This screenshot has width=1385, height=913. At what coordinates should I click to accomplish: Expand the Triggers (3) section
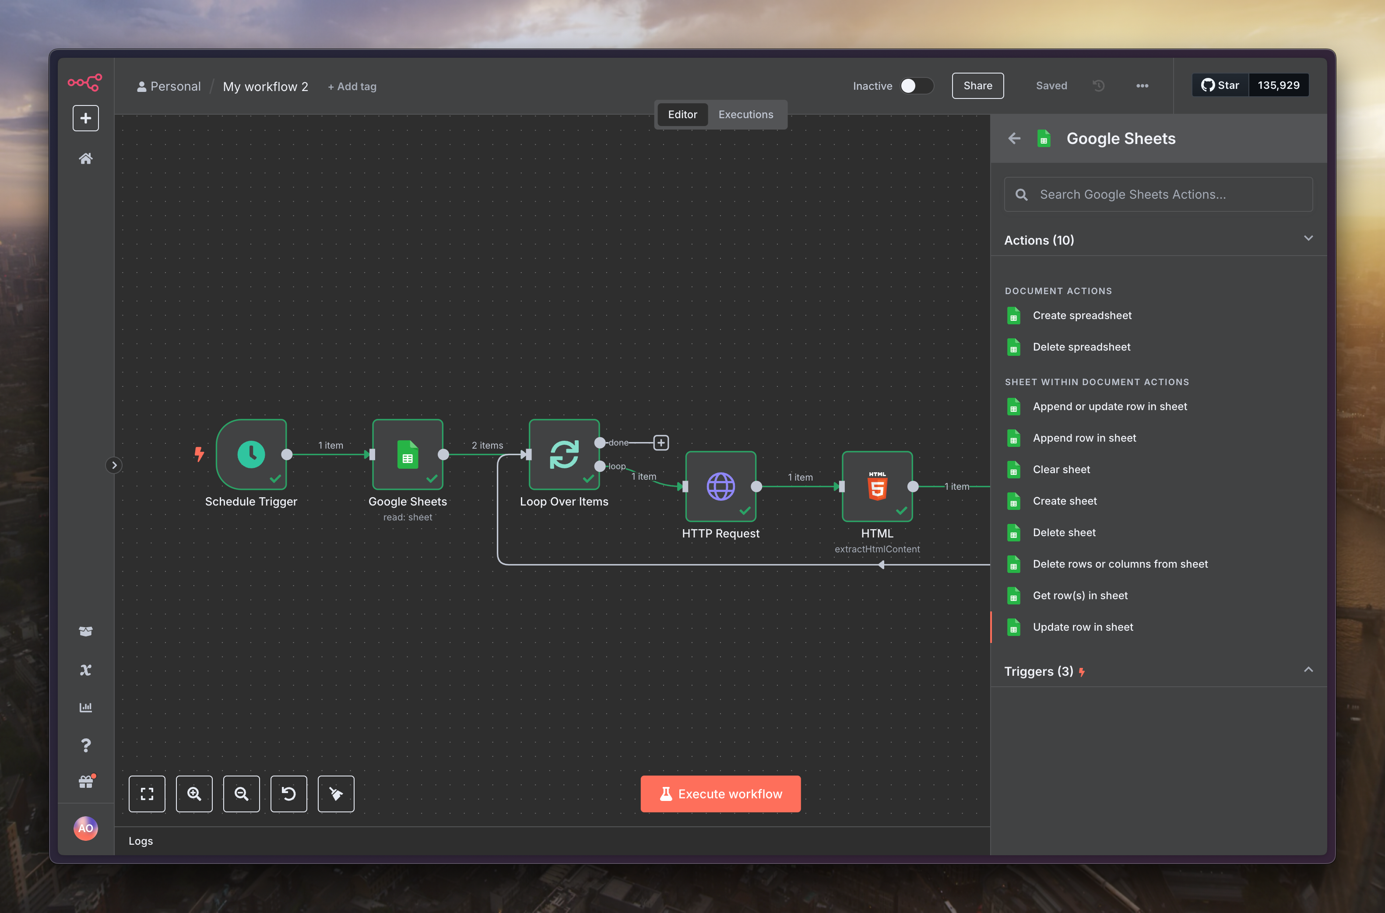point(1308,670)
